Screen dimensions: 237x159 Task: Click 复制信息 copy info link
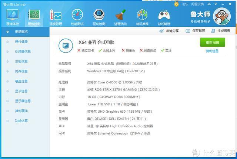coord(212,51)
